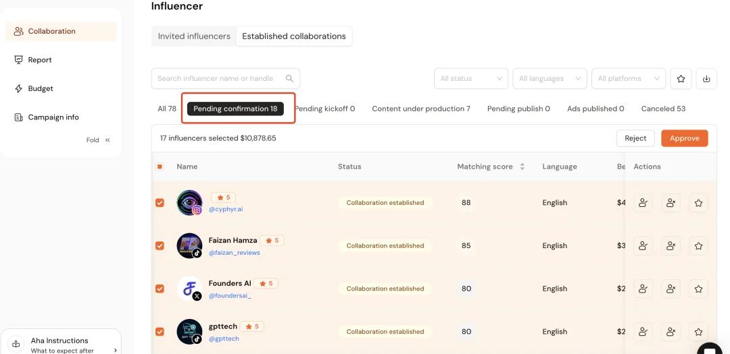
Task: Open the All status dropdown
Action: pos(470,79)
